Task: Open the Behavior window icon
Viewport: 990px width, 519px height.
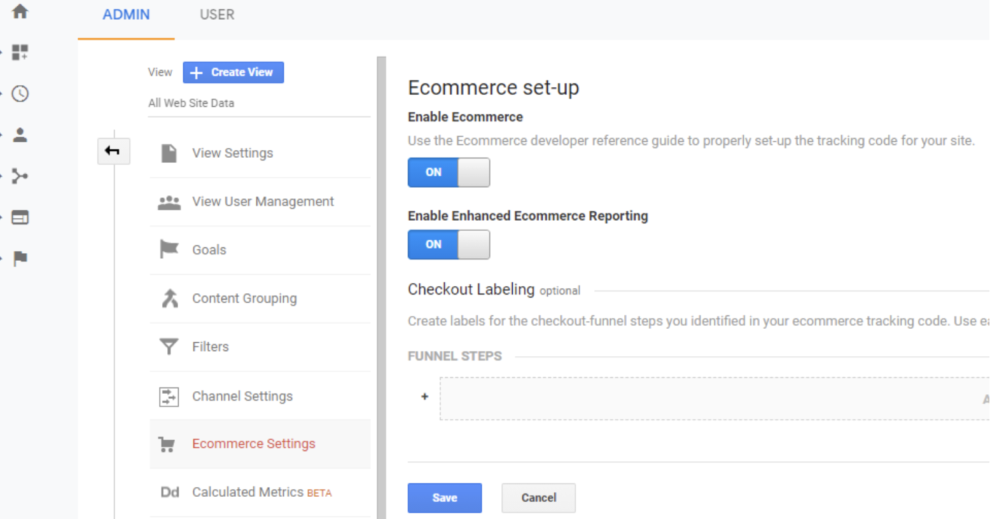Action: click(x=20, y=218)
